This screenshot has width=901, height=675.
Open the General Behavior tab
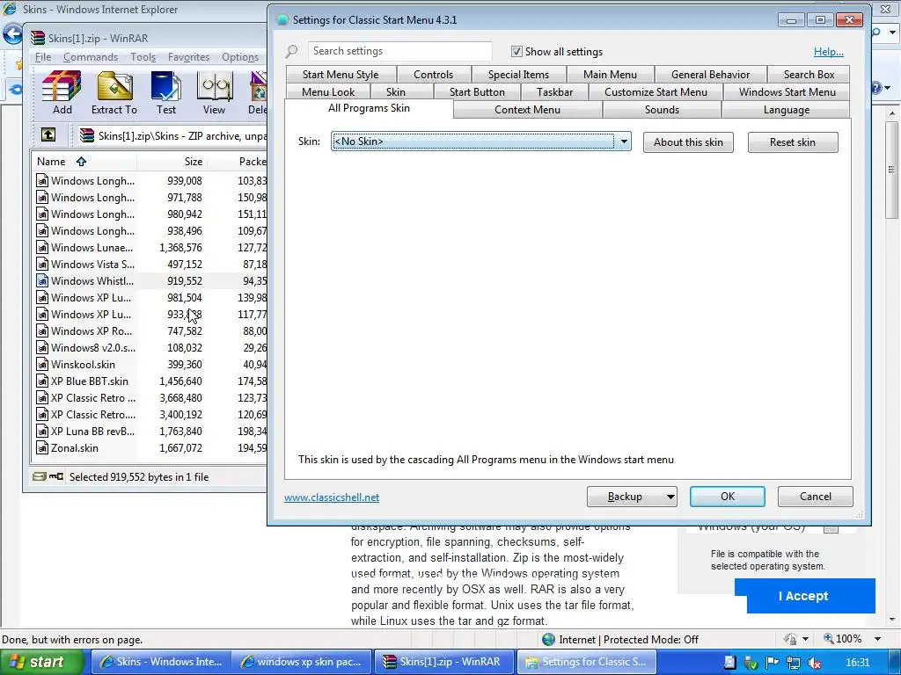[710, 75]
